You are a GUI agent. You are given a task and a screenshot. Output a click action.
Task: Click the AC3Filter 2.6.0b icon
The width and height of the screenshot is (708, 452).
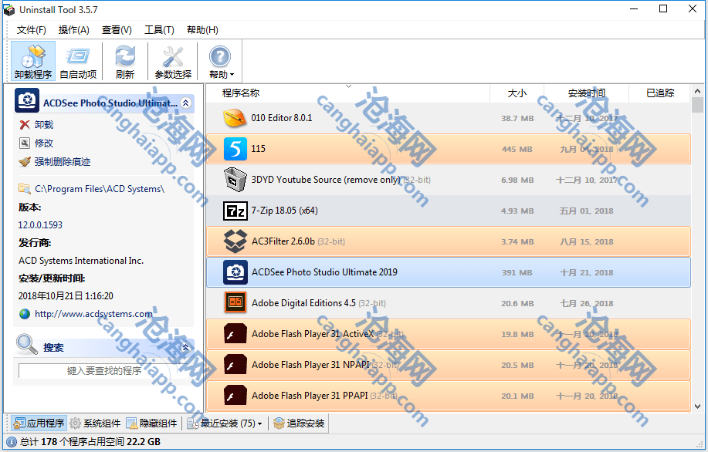point(235,241)
